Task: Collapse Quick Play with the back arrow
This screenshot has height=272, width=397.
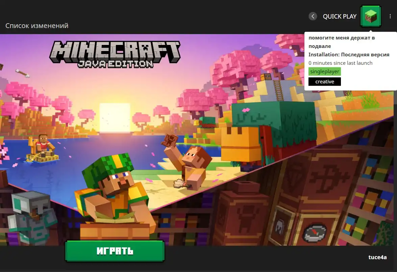Action: pyautogui.click(x=313, y=17)
